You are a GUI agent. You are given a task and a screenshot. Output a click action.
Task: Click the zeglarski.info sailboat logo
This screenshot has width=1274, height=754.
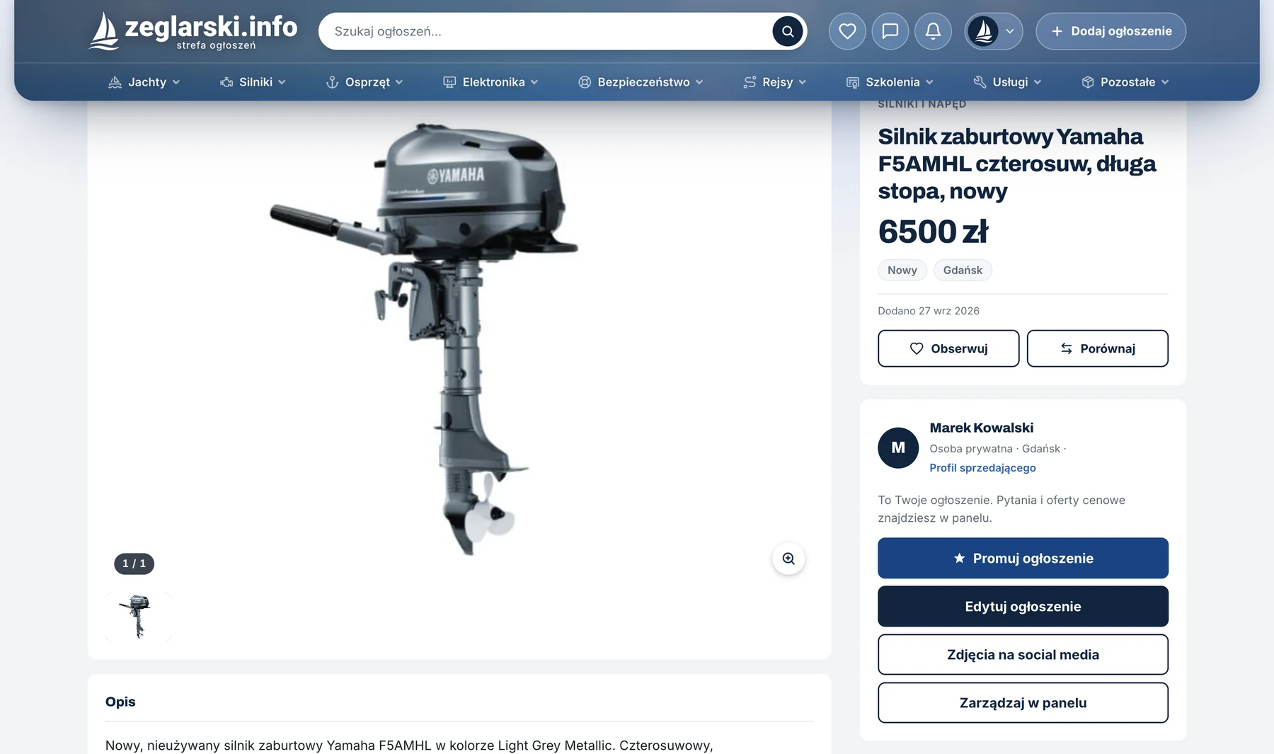pos(193,31)
